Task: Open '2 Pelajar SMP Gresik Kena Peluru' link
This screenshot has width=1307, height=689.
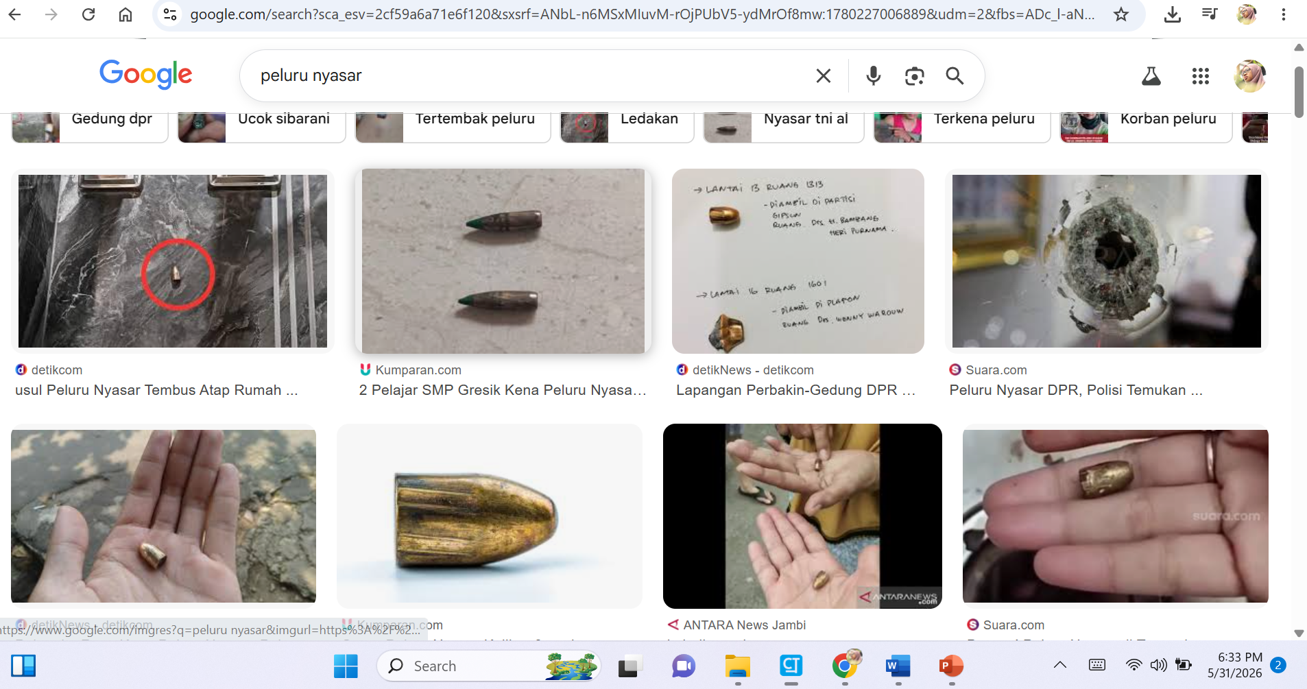Action: click(x=503, y=390)
